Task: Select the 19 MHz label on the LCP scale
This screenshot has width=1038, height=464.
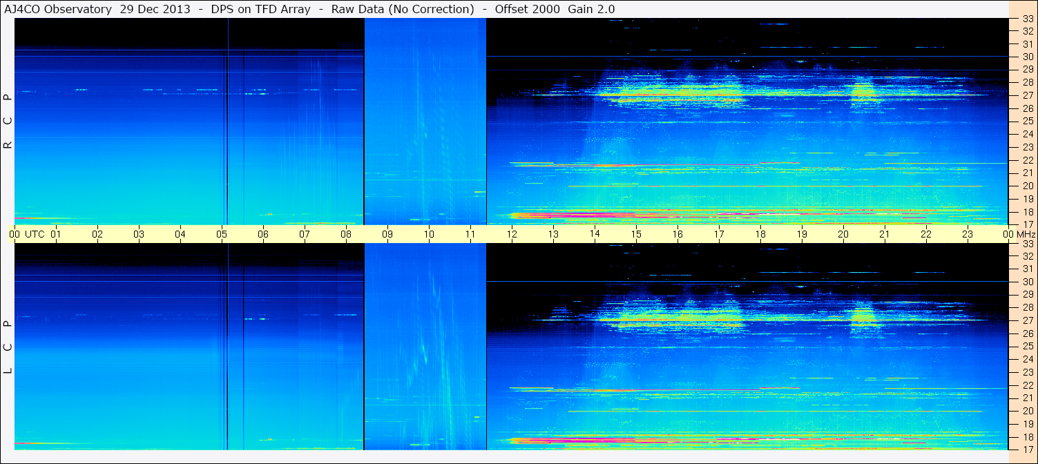Action: 1028,423
